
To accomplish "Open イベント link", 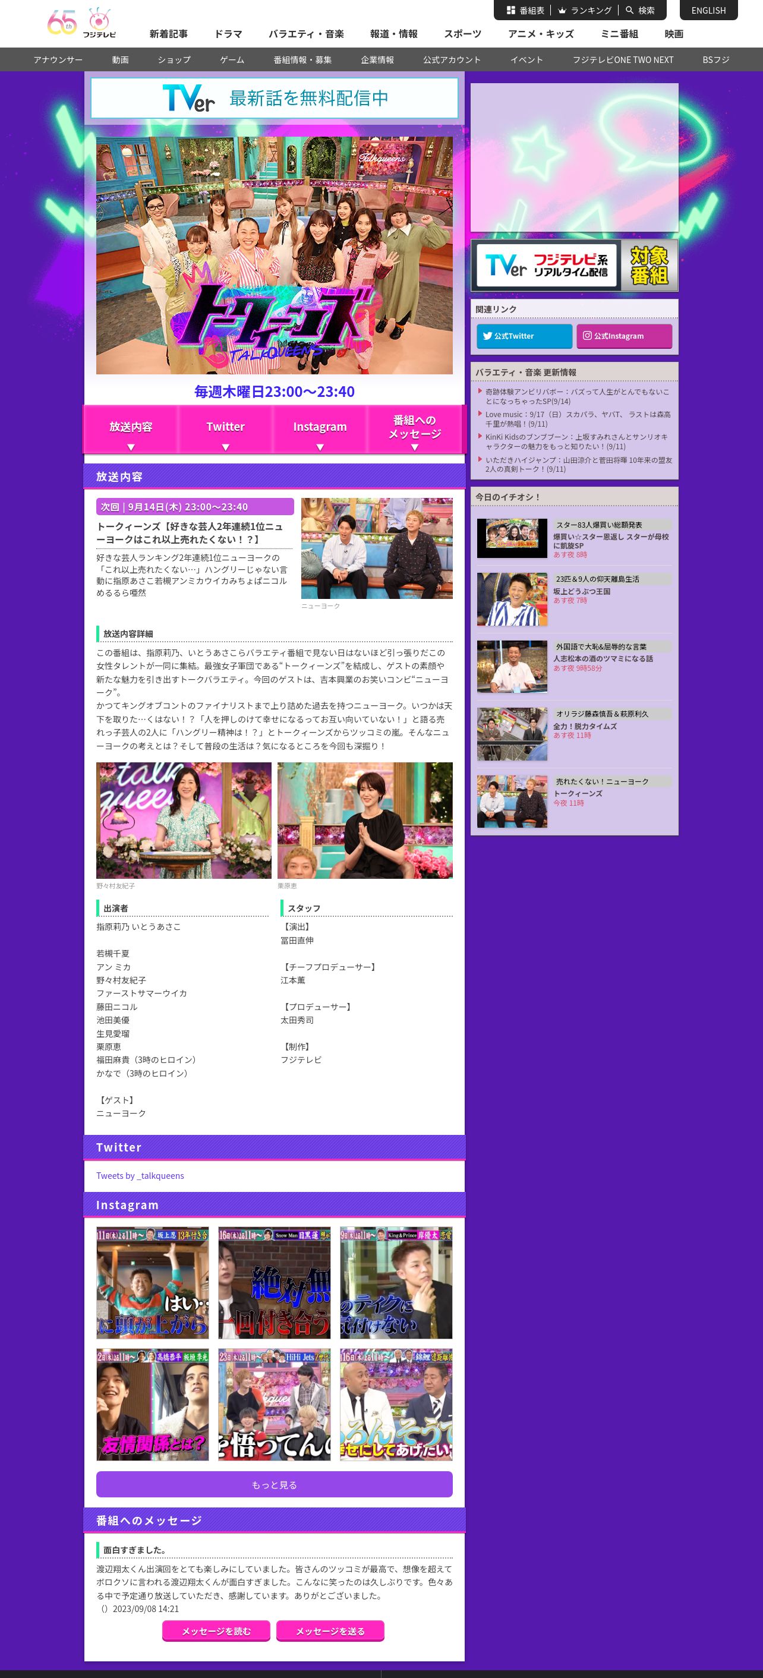I will 526,60.
